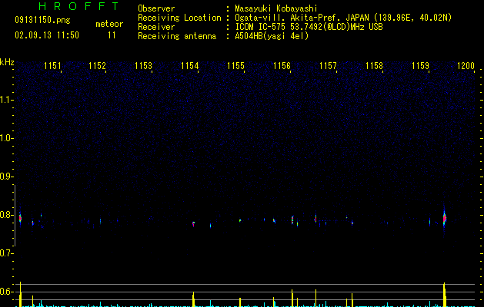Click the 1.0 kHz axis label
Image resolution: width=484 pixels, height=307 pixels.
(x=7, y=138)
